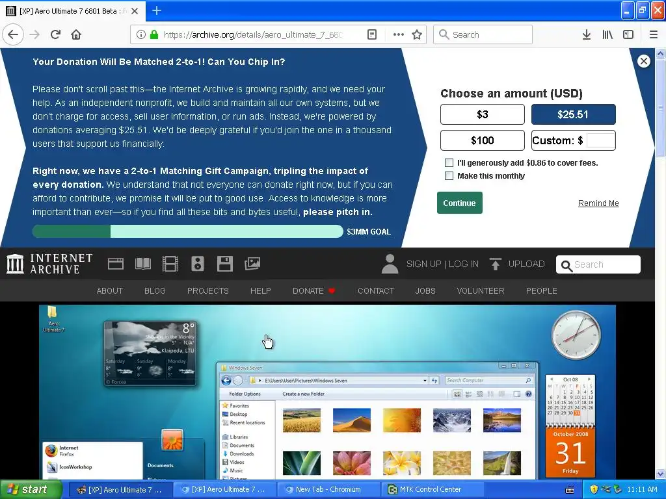
Task: Click the LOG IN link
Action: 463,264
